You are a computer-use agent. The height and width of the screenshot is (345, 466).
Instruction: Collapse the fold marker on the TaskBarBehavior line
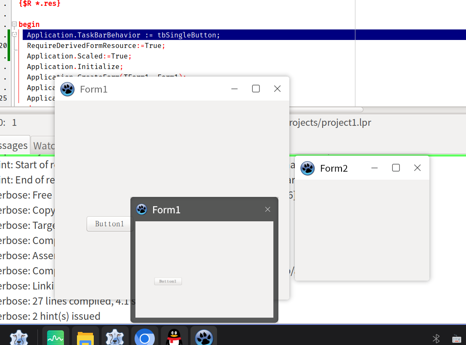tap(14, 34)
